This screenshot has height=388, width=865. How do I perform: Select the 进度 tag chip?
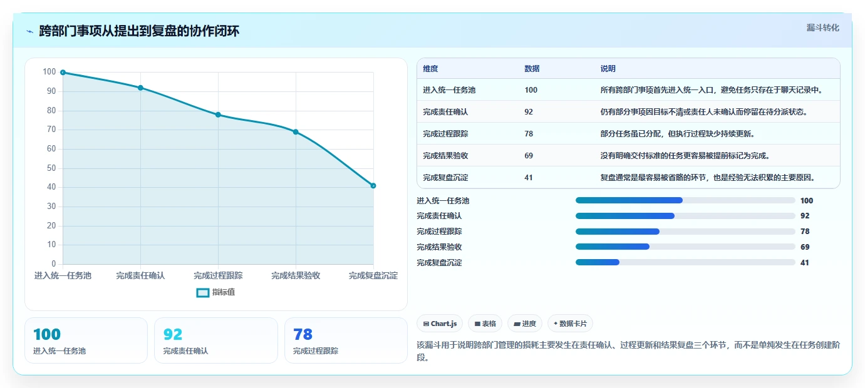pyautogui.click(x=525, y=324)
